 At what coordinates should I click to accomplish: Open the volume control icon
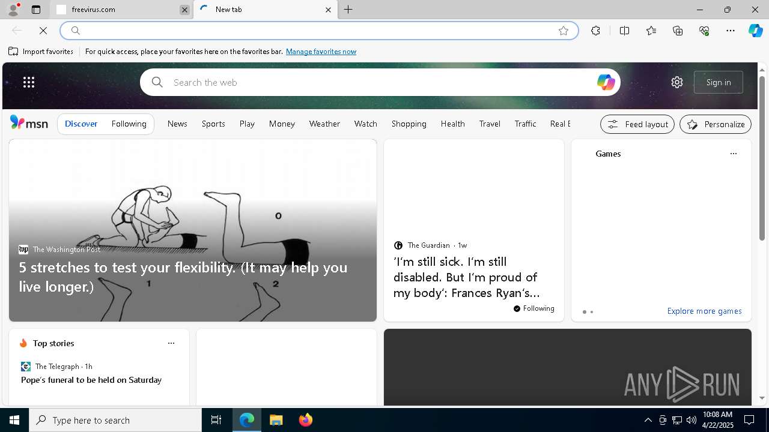691,420
